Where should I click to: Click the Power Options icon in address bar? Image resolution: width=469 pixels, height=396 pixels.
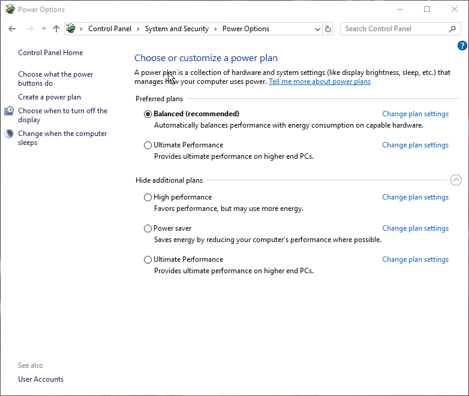click(x=71, y=29)
